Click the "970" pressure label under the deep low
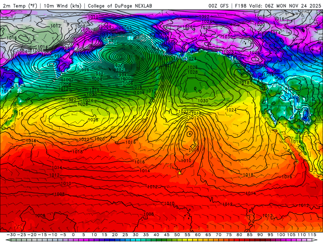Image resolution: width=323 pixels, height=242 pixels. coord(119,66)
